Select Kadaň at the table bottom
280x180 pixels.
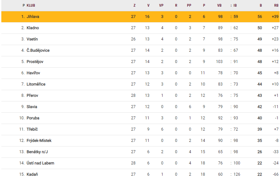pos(32,174)
